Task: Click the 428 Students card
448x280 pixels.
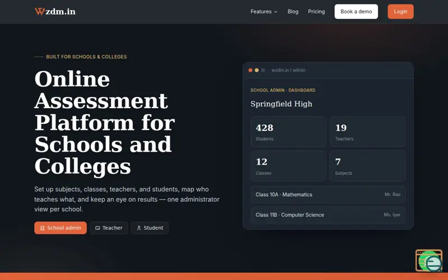Action: coord(288,132)
